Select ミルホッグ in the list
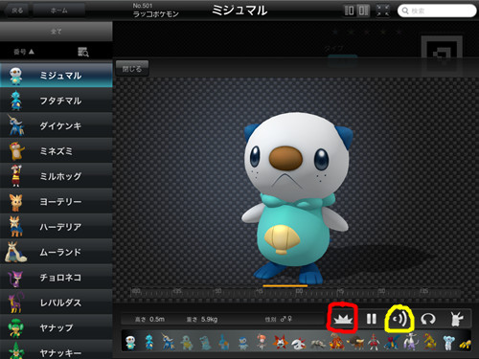The image size is (479, 359). (57, 176)
